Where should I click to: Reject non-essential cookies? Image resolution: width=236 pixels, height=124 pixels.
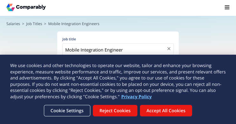[115, 111]
